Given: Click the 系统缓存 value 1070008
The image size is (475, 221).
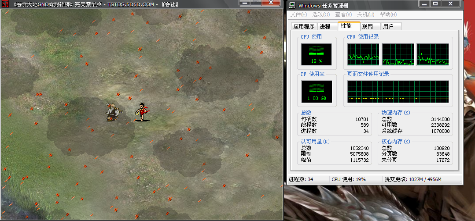Looking at the screenshot, I should pyautogui.click(x=440, y=131).
